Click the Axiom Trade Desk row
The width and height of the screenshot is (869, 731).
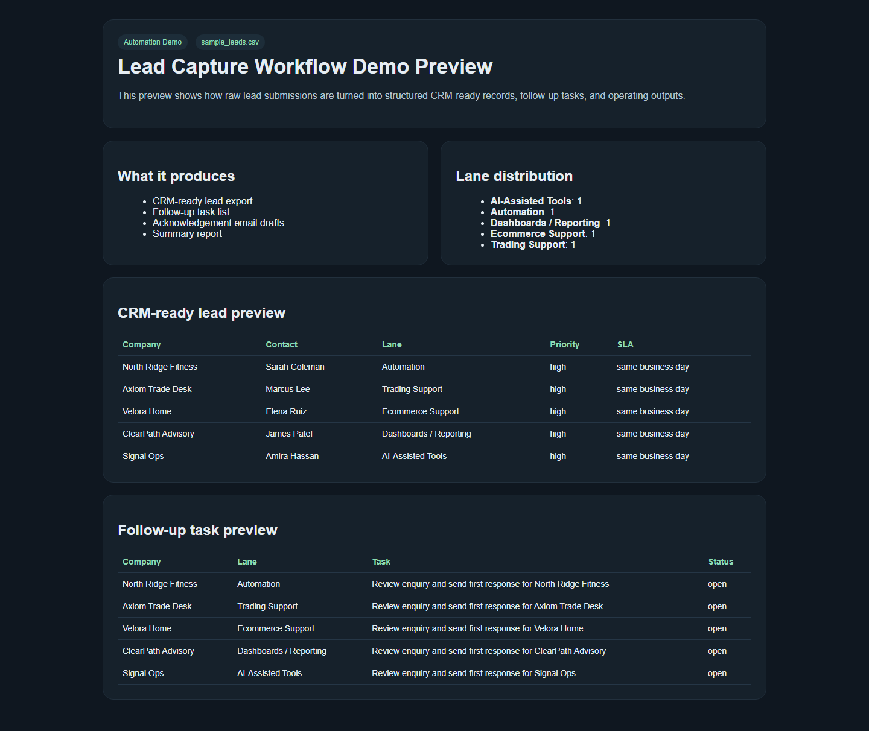pos(157,389)
